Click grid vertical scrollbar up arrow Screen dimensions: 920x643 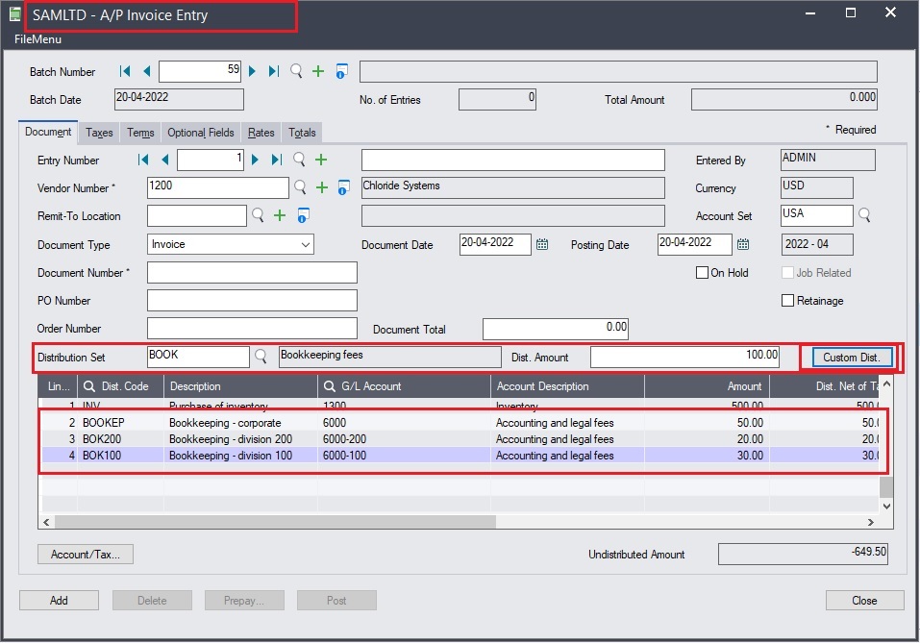(x=886, y=383)
